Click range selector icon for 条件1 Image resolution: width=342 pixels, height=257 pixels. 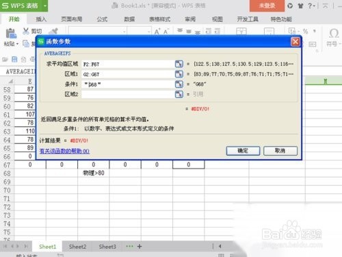(x=179, y=84)
